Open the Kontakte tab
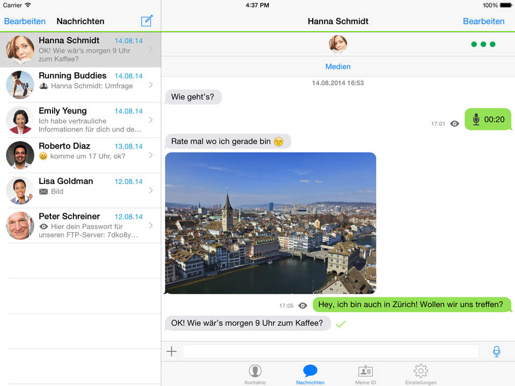Screen dimensions: 515x386 255,374
